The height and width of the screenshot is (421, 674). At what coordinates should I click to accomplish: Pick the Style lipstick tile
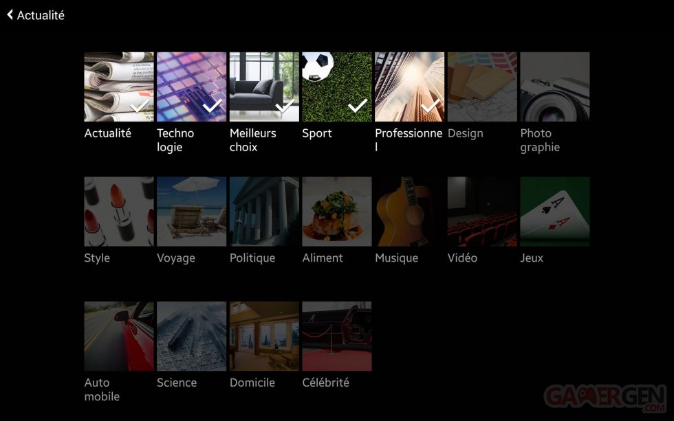pos(119,212)
